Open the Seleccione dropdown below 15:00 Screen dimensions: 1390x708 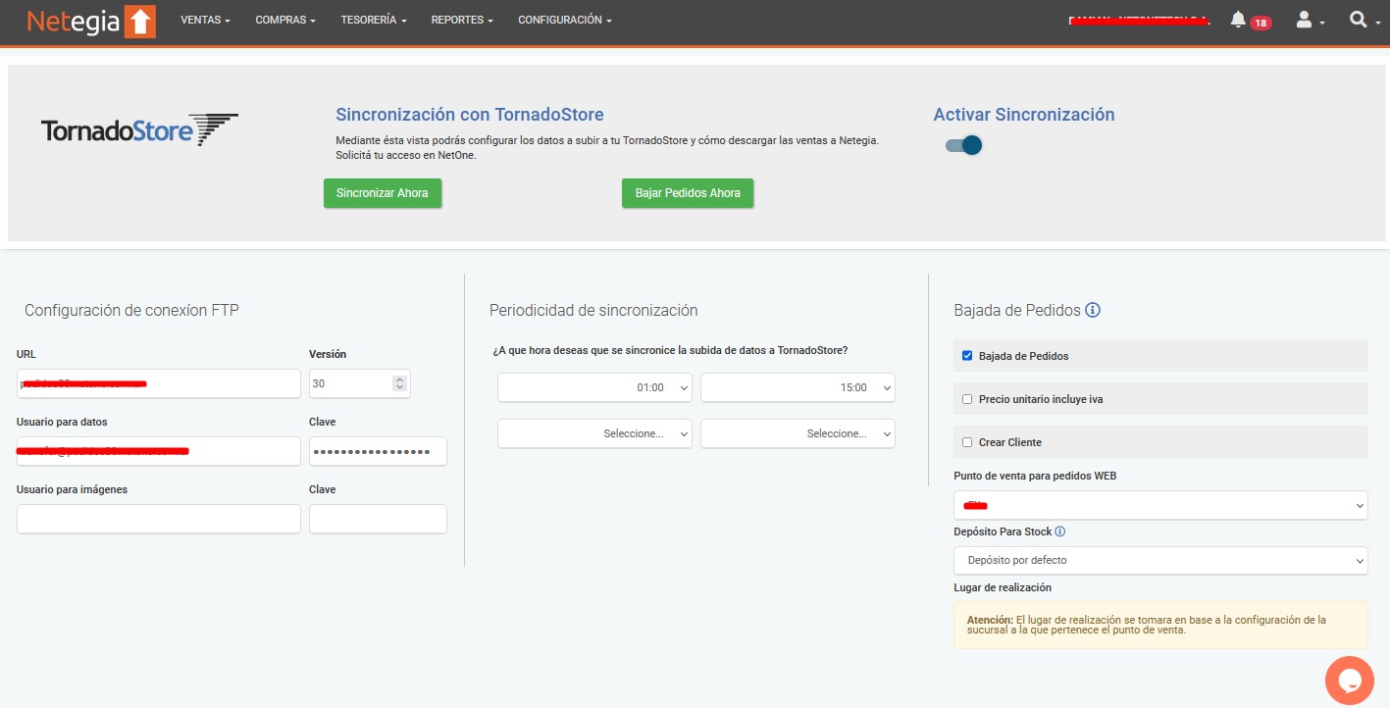tap(798, 433)
